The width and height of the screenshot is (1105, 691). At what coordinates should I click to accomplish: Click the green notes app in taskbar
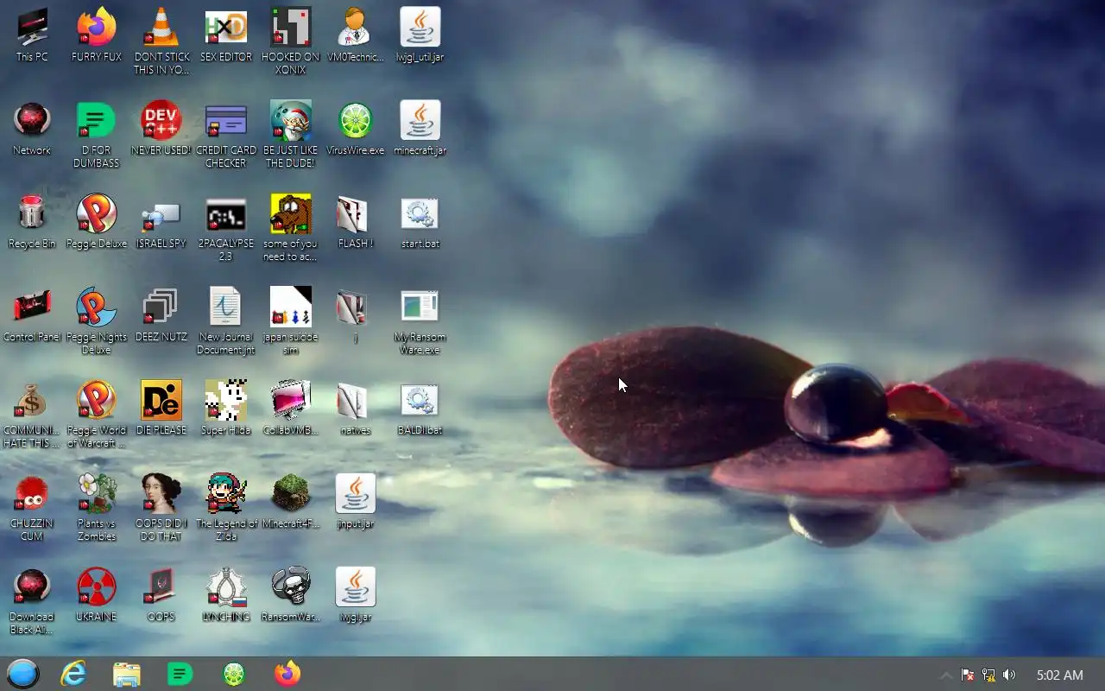pyautogui.click(x=180, y=675)
